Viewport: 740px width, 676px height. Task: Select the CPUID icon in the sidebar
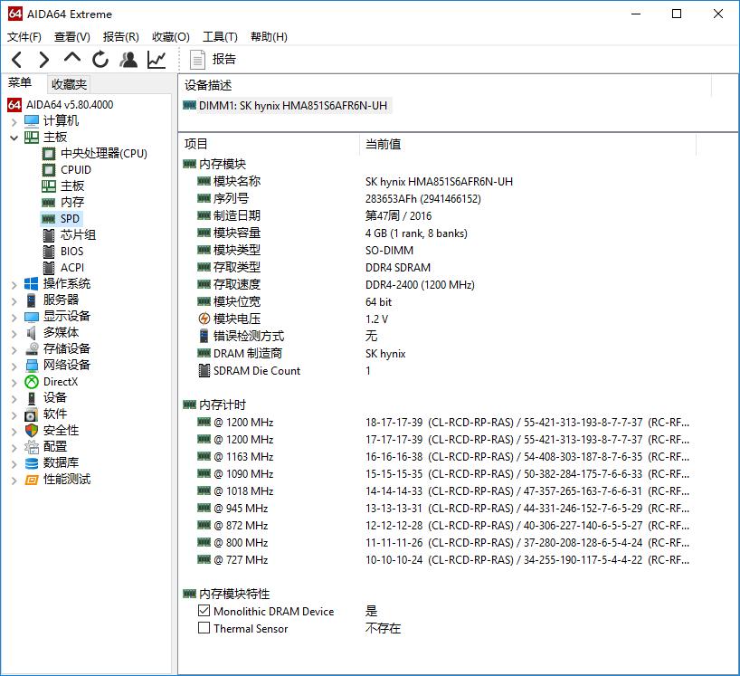point(50,169)
